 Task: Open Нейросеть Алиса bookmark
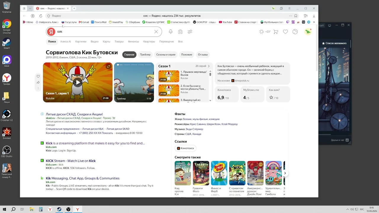coord(47,22)
